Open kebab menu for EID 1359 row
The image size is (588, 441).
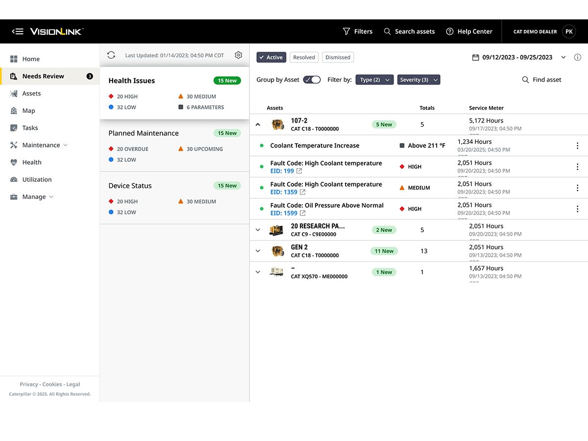[x=577, y=188]
